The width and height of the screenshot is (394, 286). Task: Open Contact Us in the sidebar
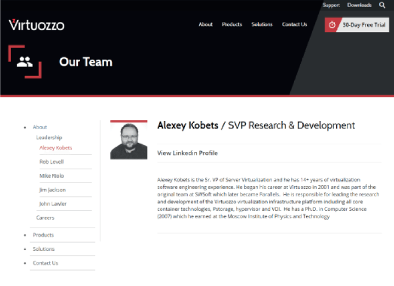(x=46, y=263)
